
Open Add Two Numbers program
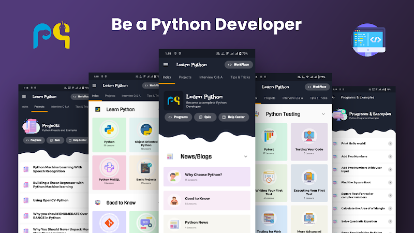(x=363, y=156)
